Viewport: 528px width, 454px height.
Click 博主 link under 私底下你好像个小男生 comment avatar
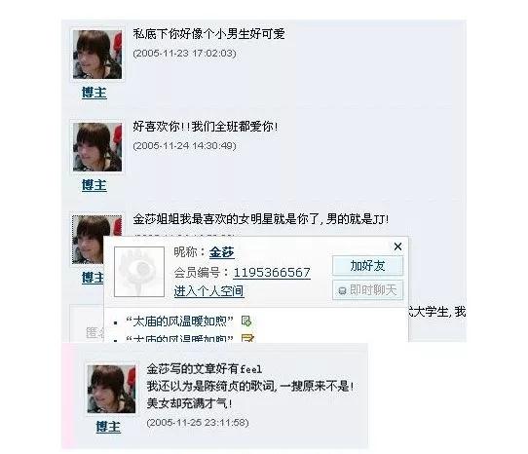click(x=94, y=93)
